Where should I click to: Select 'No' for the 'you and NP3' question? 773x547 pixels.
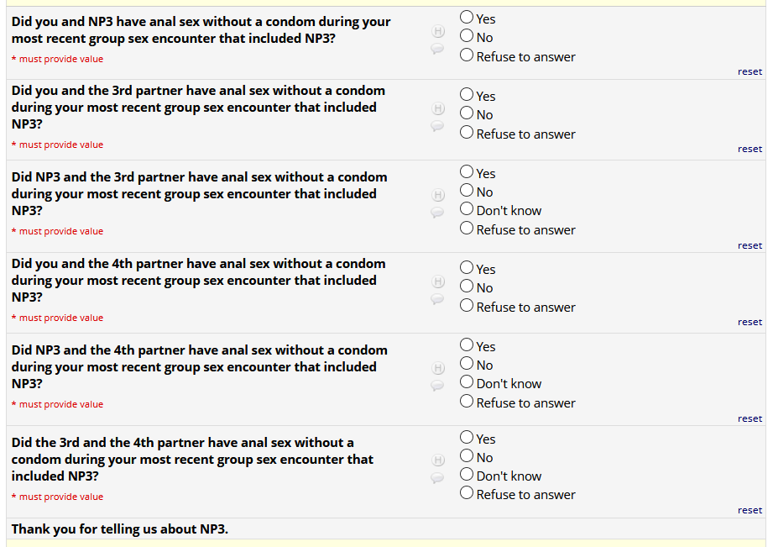[x=467, y=36]
